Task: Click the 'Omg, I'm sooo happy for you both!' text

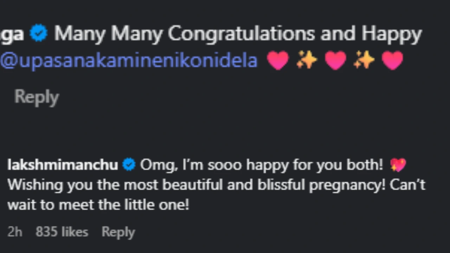Action: (261, 164)
